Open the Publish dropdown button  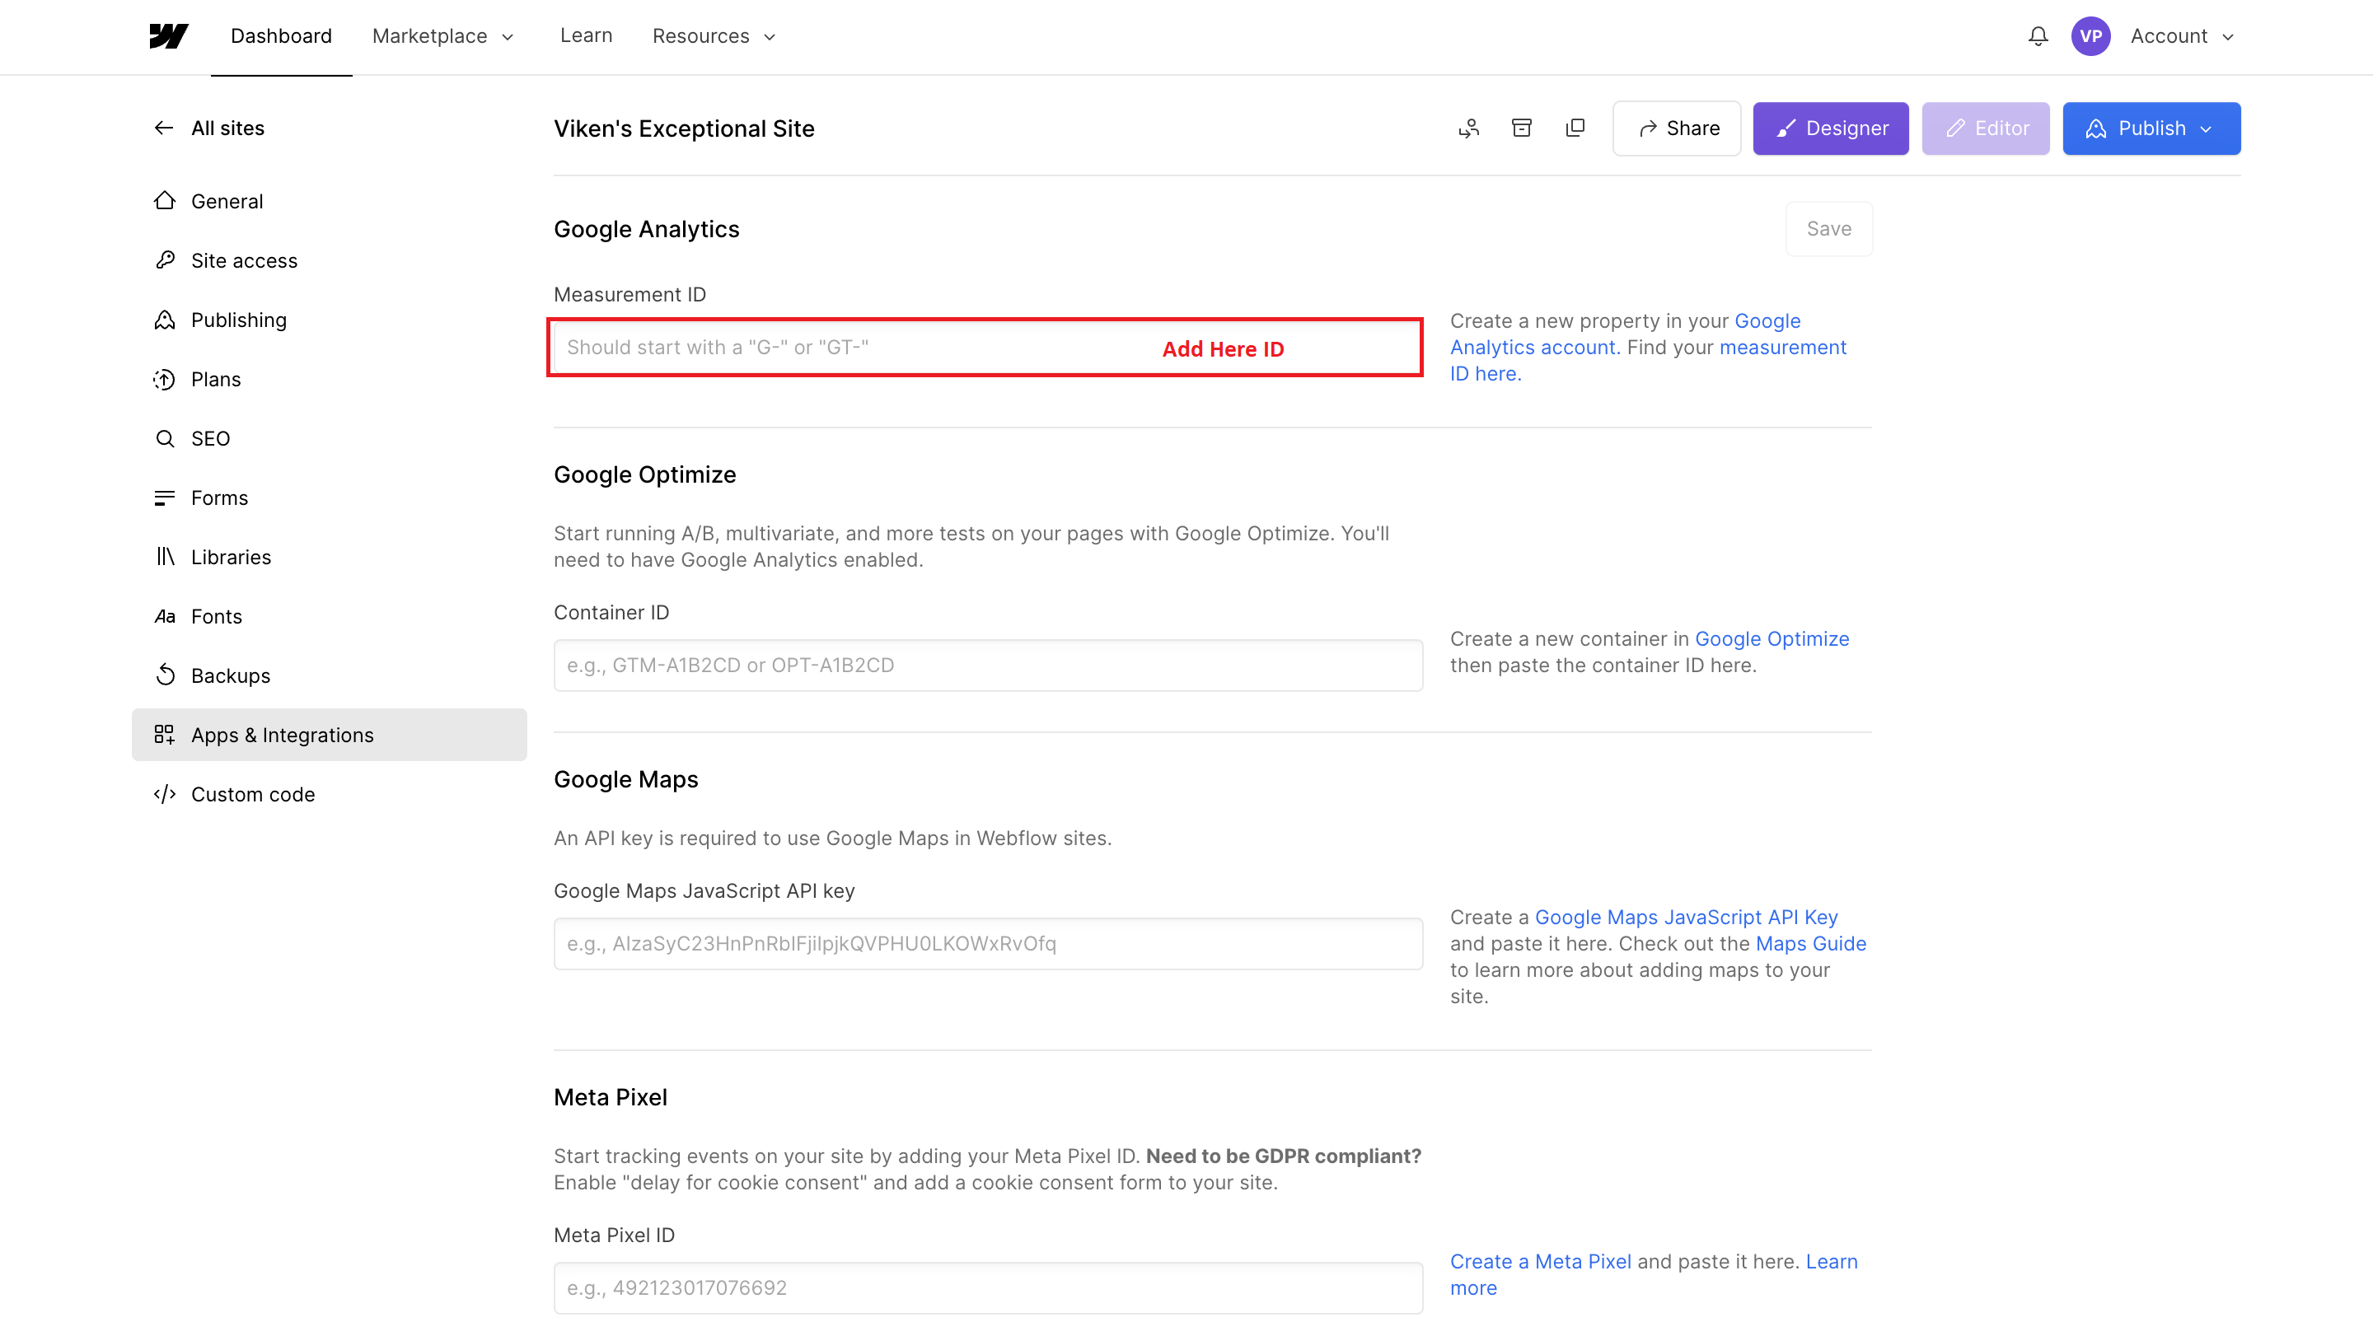(2151, 128)
